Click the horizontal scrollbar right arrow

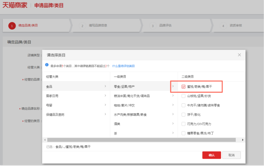click(243, 140)
